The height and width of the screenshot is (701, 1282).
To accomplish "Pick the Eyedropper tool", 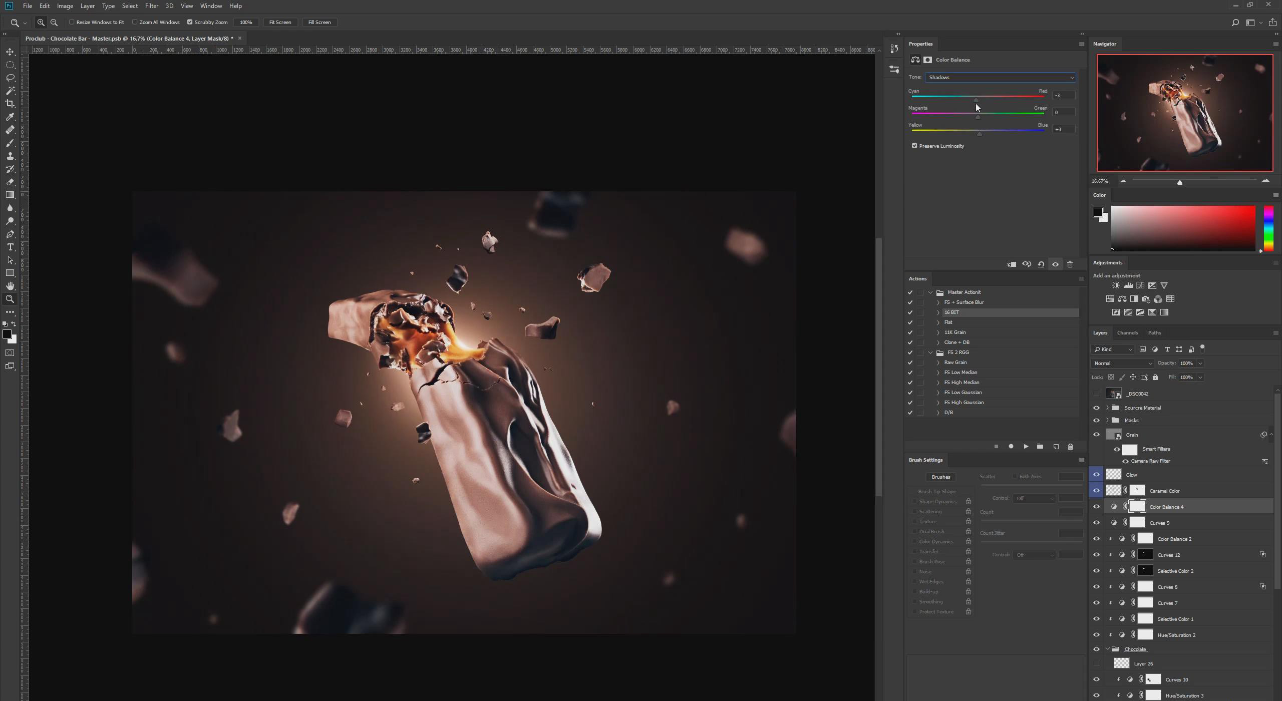I will click(10, 117).
